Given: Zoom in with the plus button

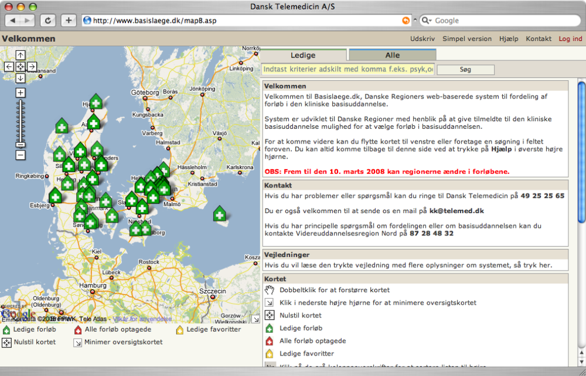Looking at the screenshot, I should click(x=20, y=93).
